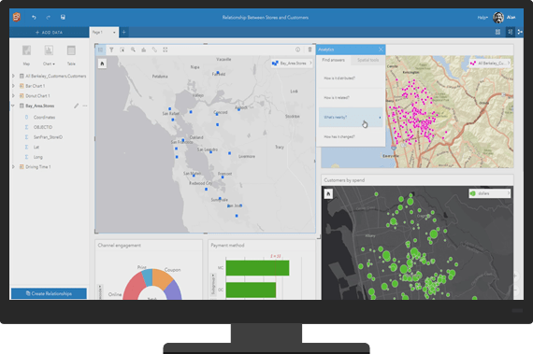
Task: Select the Lat field
Action: tap(36, 147)
